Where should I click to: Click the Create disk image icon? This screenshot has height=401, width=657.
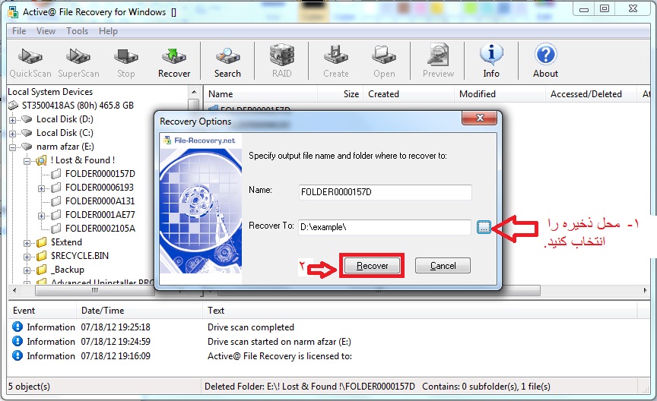(335, 62)
